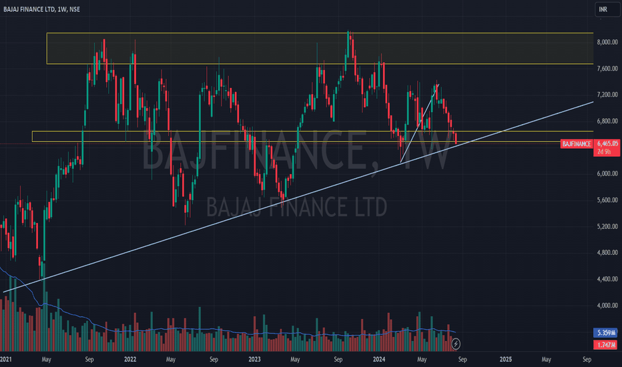622x367 pixels.
Task: Click the 2d 9h countdown label
Action: [604, 151]
